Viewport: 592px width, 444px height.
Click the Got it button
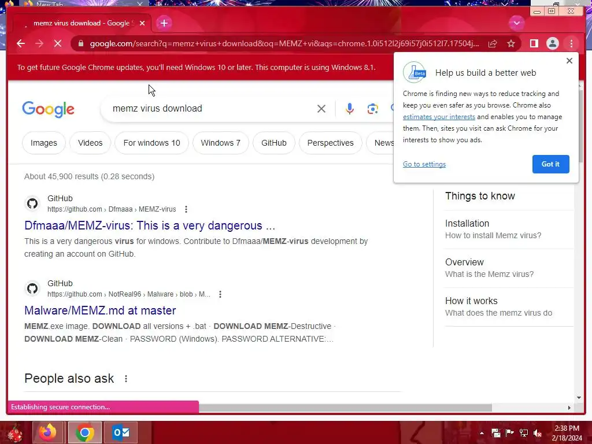pyautogui.click(x=550, y=164)
